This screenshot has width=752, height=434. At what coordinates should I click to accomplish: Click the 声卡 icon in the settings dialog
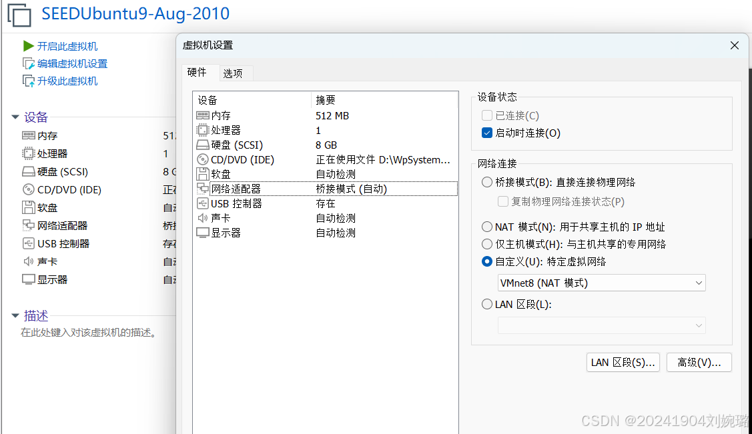coord(203,218)
